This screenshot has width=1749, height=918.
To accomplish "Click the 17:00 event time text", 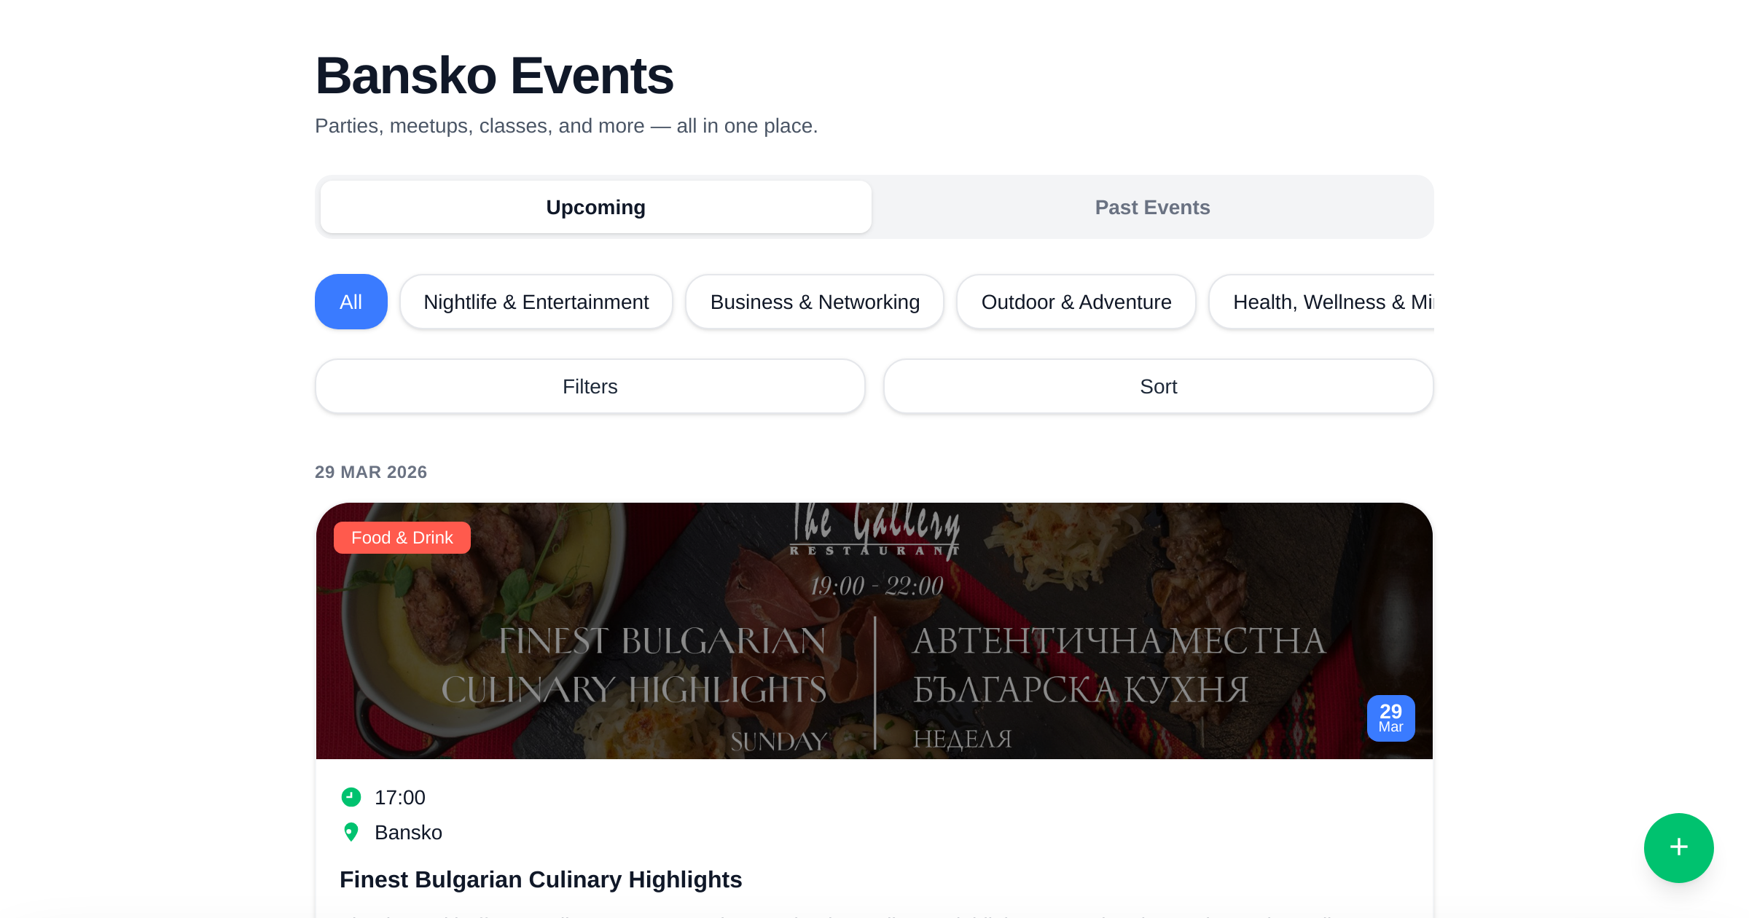I will pos(399,797).
